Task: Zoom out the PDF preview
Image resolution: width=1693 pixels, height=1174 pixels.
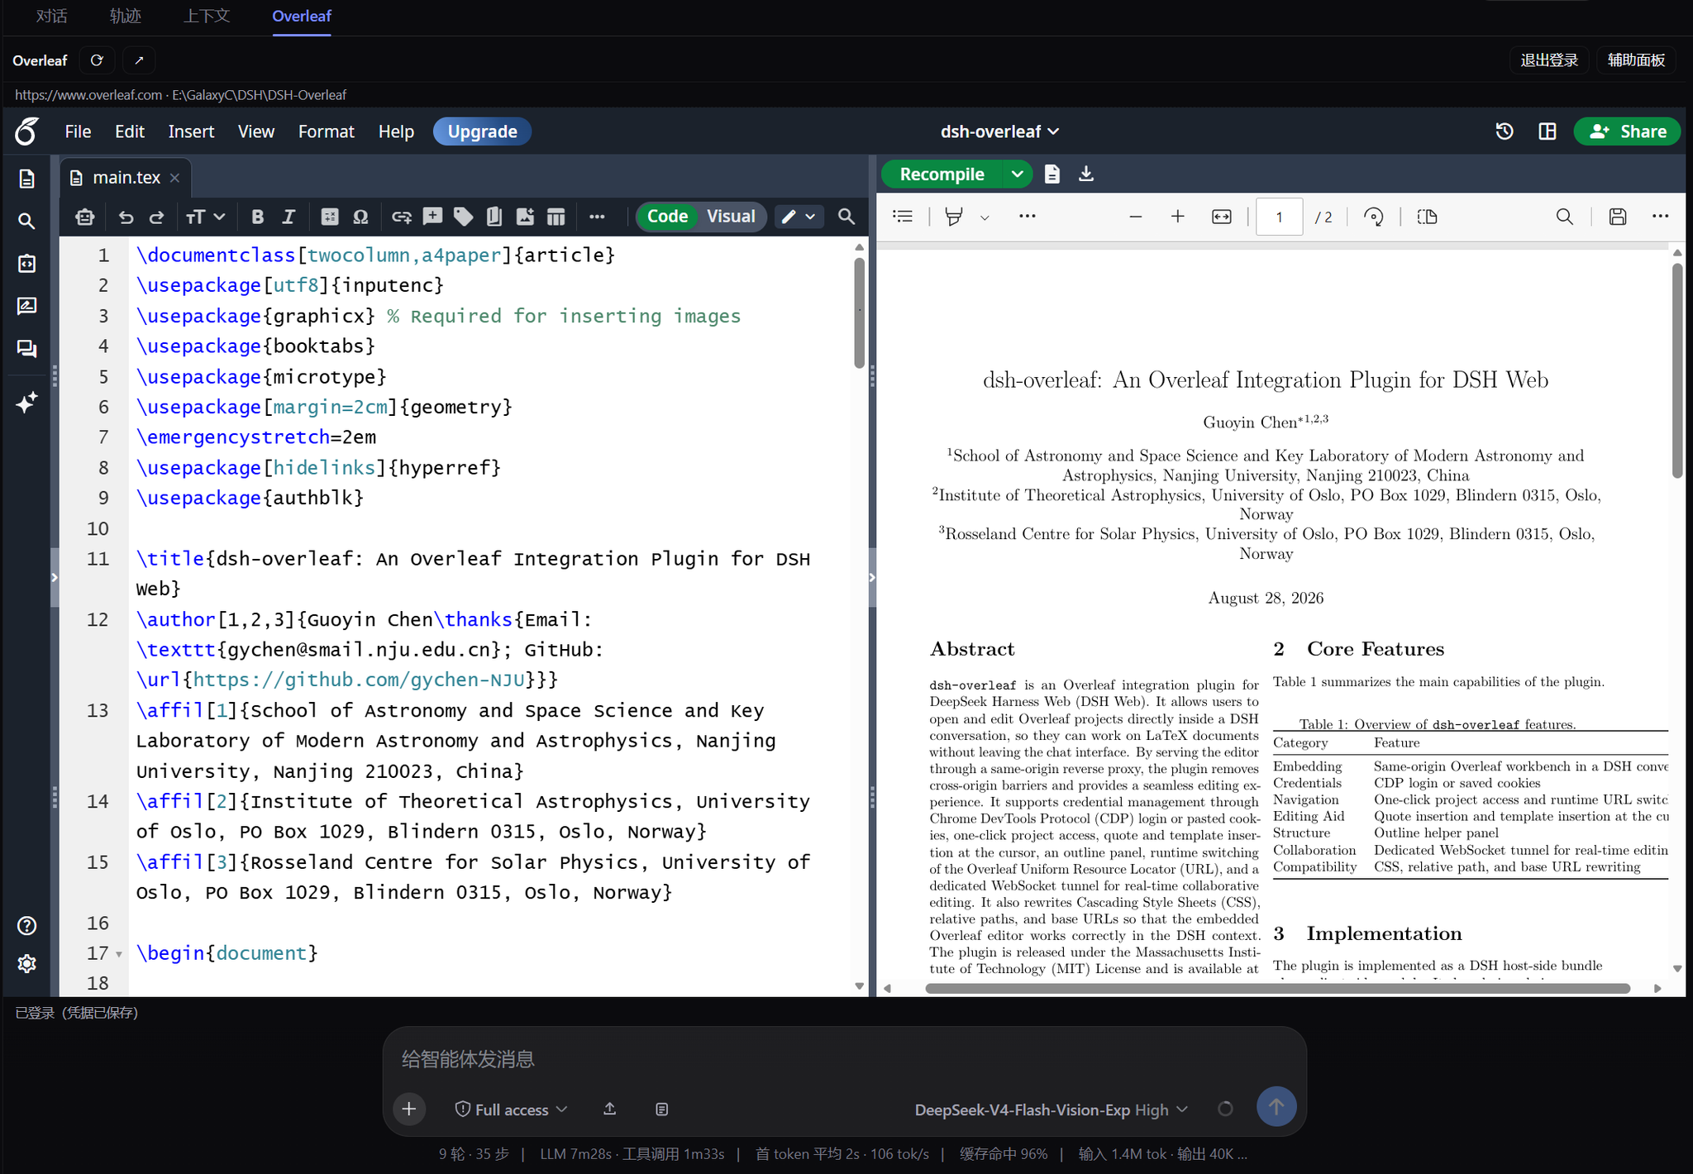Action: [1135, 217]
